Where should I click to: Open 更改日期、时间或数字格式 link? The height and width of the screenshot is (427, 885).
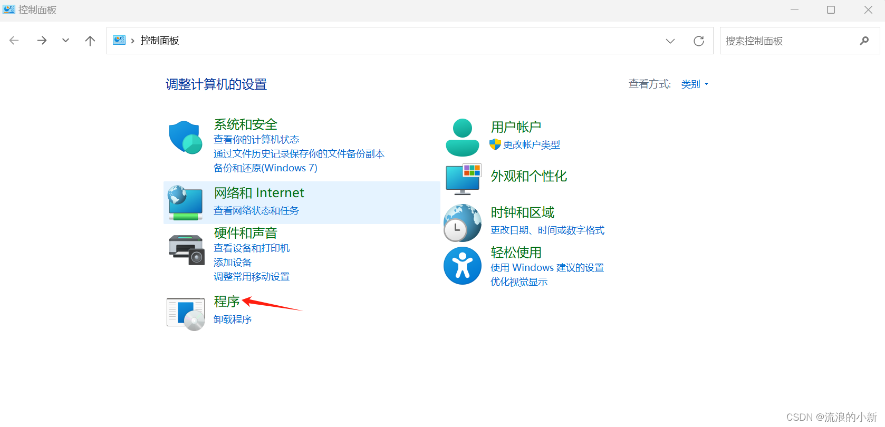[547, 230]
